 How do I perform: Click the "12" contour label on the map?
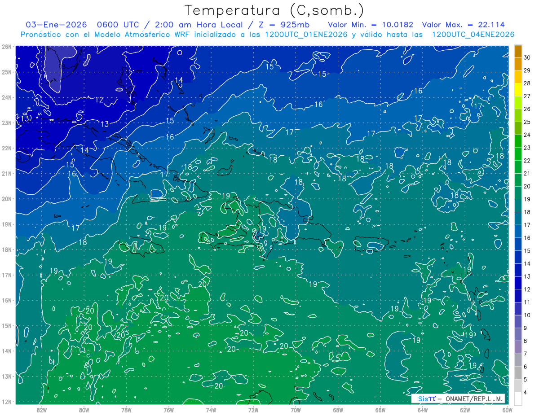100,100
